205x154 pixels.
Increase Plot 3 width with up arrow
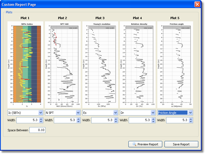pyautogui.click(x=116, y=119)
